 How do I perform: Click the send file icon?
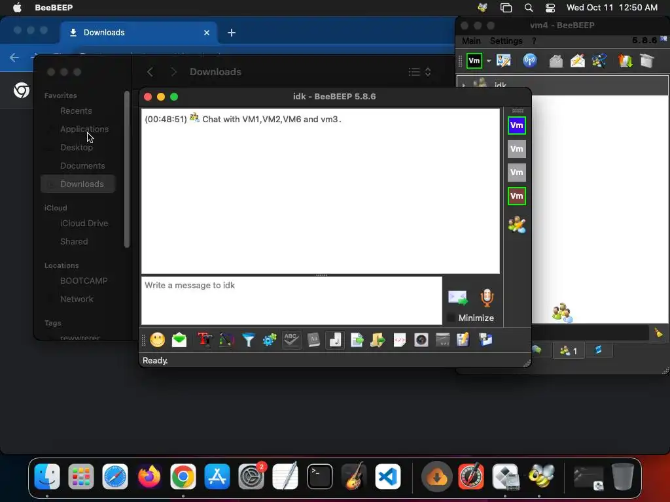coord(357,340)
